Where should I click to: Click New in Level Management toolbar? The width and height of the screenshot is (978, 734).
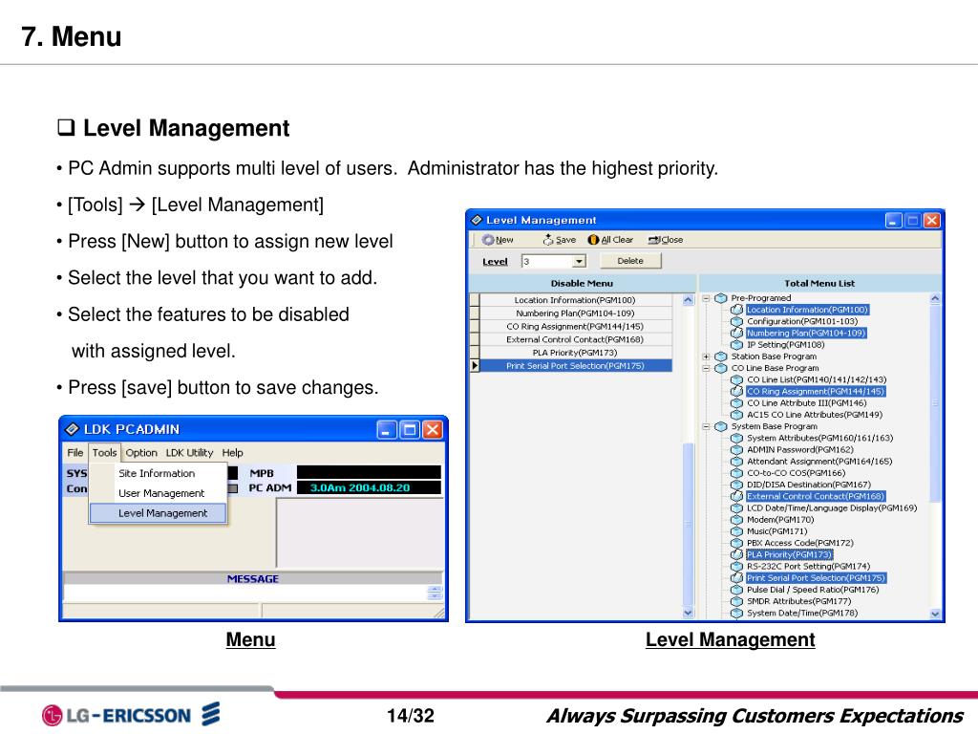[x=498, y=240]
